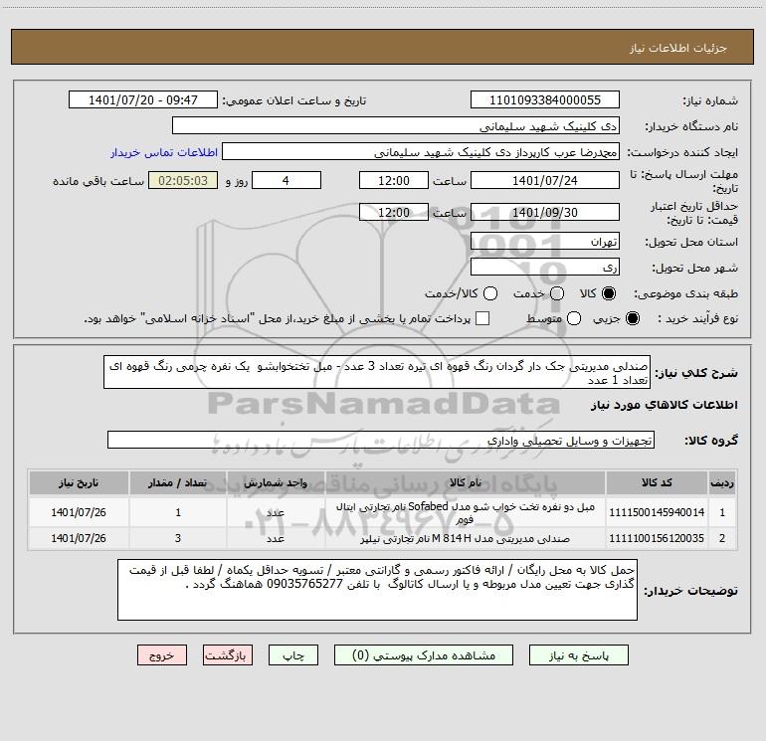Click the Sofabed product name cell
Screen dimensions: 766x741
coord(466,512)
